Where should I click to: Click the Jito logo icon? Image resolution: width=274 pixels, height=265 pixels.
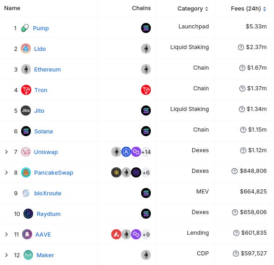26,110
